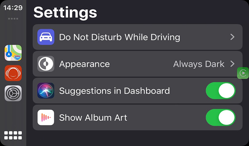Open the Maps app in sidebar

13,53
